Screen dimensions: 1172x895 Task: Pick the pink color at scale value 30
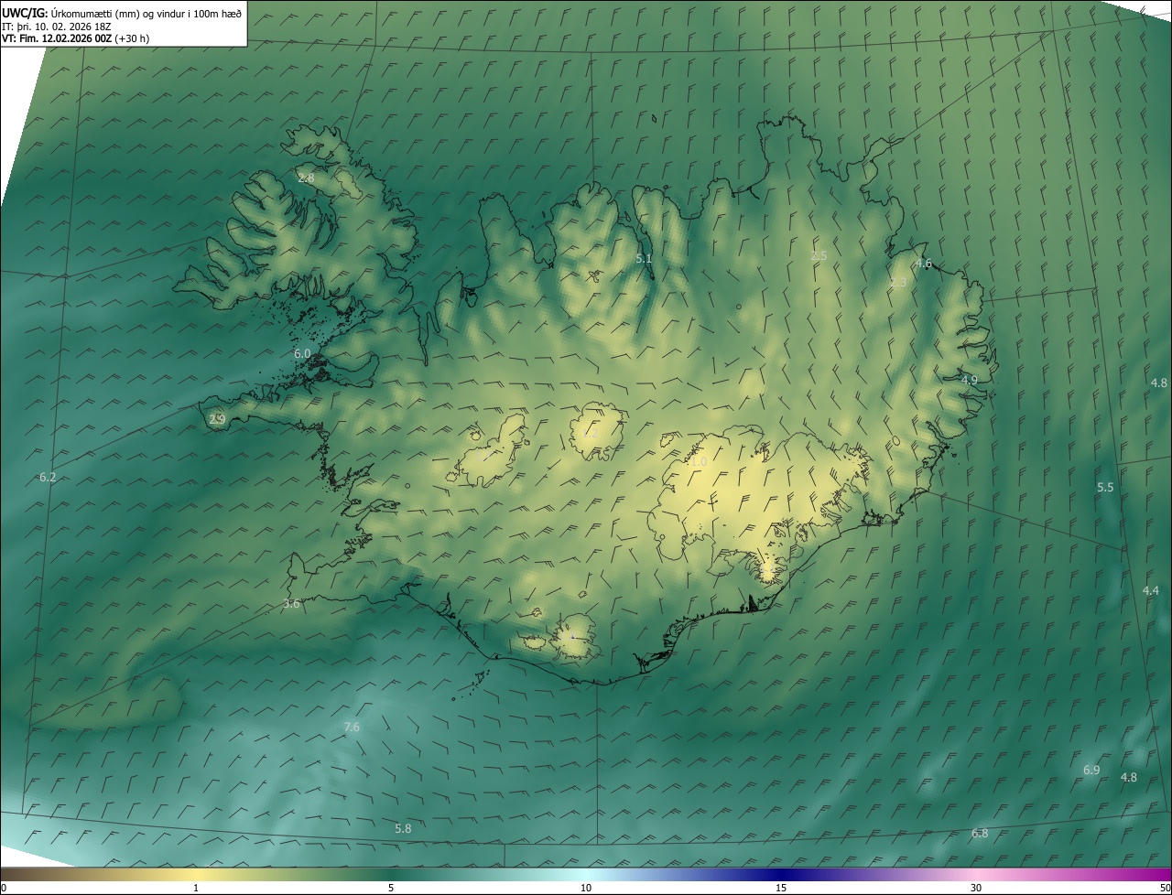[976, 875]
